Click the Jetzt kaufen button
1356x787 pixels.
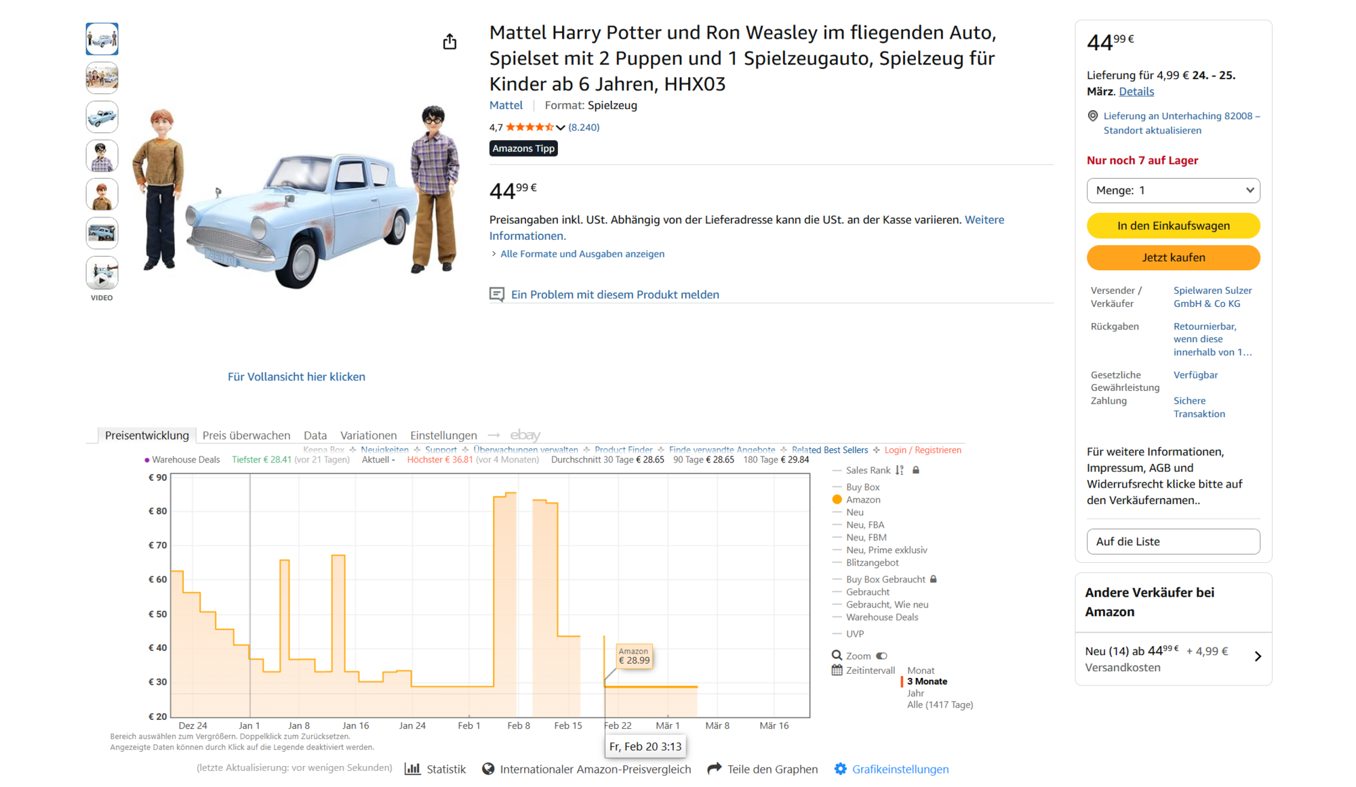pyautogui.click(x=1173, y=257)
